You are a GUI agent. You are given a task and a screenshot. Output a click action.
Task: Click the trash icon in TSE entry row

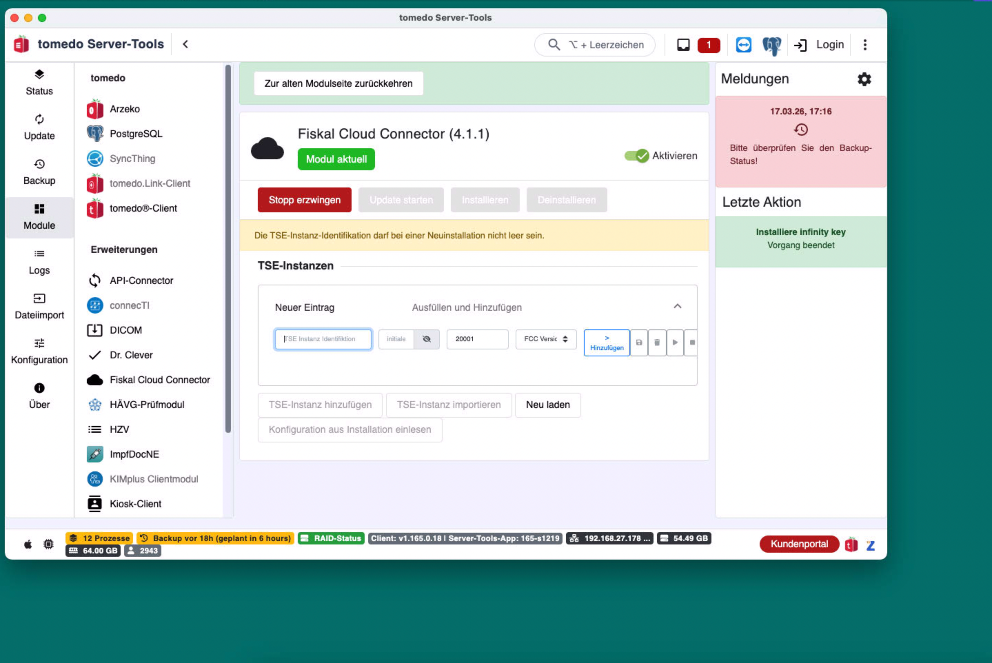click(x=657, y=343)
